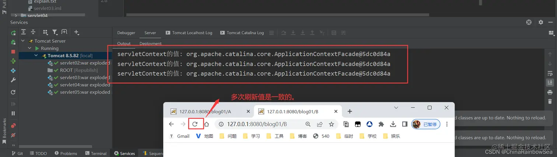Click Chrome back arrow button
The height and width of the screenshot is (157, 557).
pyautogui.click(x=171, y=124)
